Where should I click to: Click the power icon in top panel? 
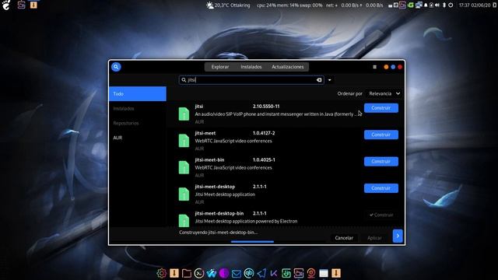point(451,5)
